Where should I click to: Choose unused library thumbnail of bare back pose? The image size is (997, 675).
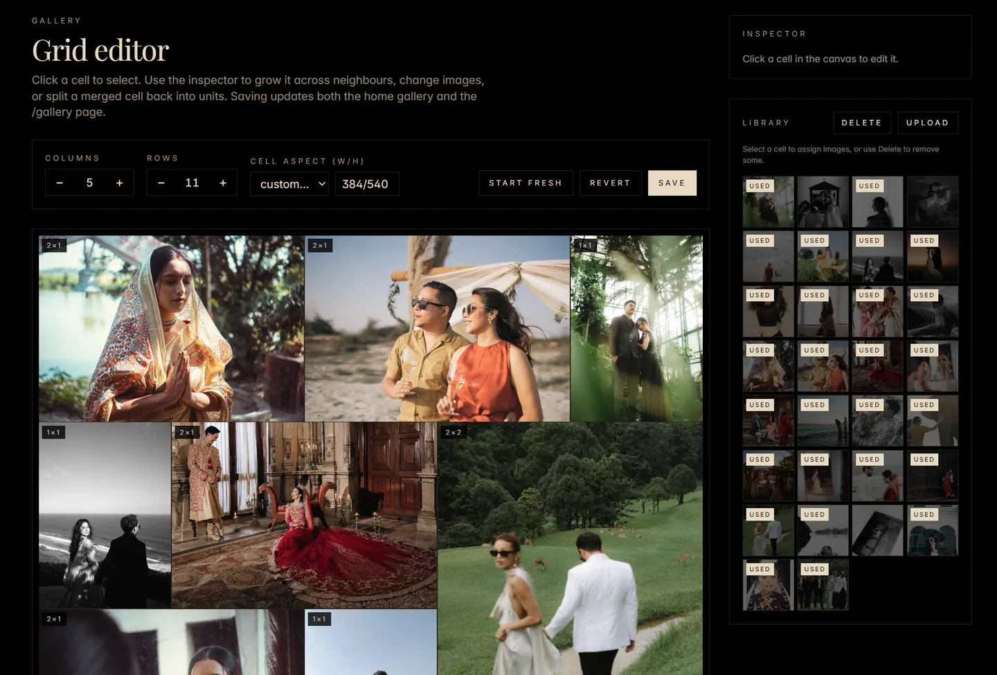coord(933,201)
